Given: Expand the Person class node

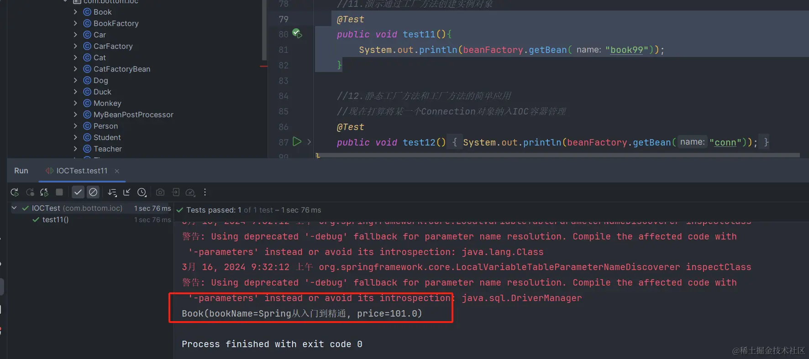Looking at the screenshot, I should click(75, 126).
